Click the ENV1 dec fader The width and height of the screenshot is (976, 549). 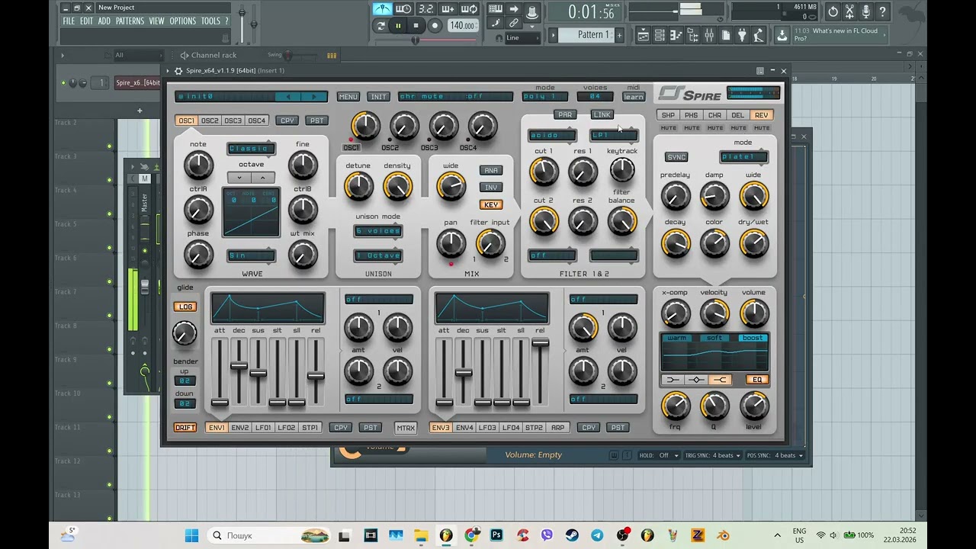[x=239, y=366]
